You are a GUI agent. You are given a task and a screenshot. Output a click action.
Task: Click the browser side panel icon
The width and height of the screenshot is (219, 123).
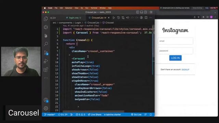(207, 17)
